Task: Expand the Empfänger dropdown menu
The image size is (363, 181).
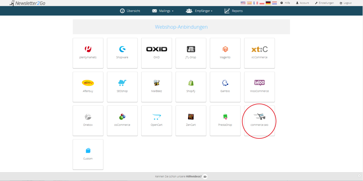Action: tap(199, 11)
